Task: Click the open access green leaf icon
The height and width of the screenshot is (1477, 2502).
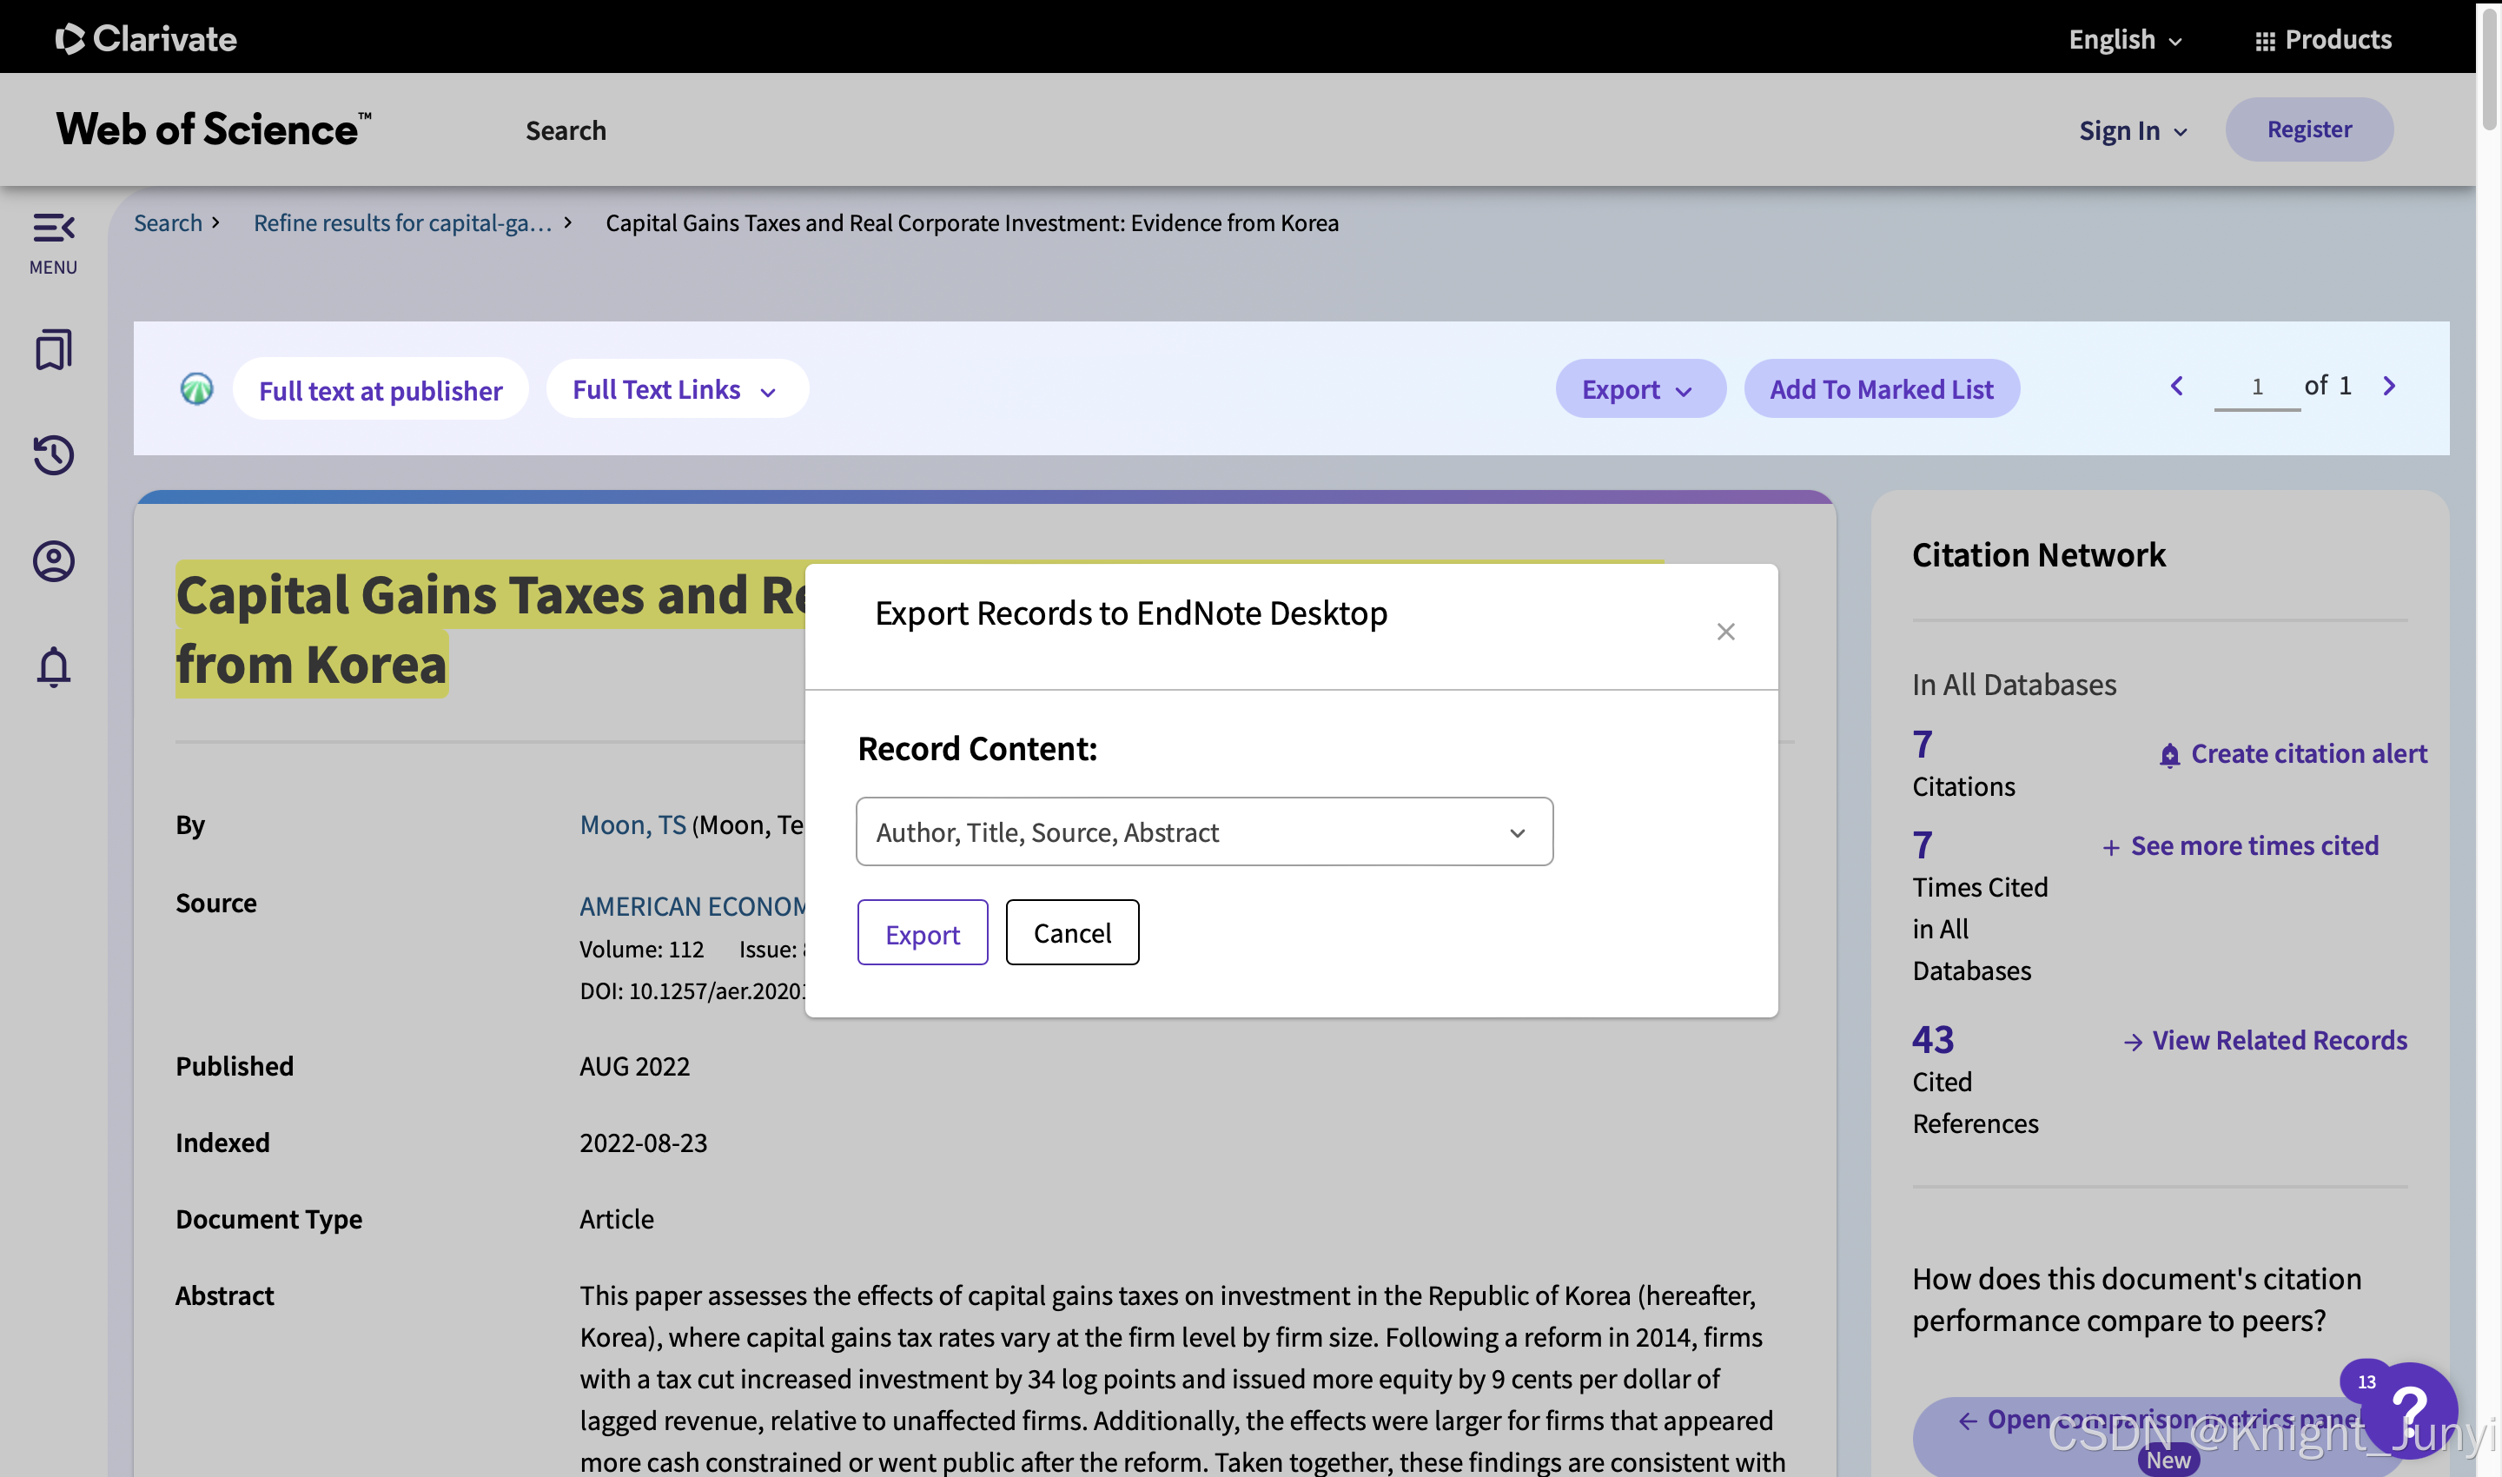Action: (197, 388)
